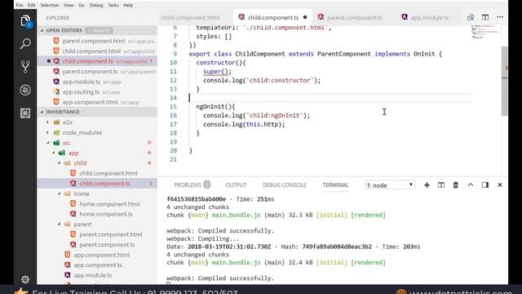Click Angular icon on parent.component.ts tab
Screen dimensions: 522x294
tap(321, 17)
